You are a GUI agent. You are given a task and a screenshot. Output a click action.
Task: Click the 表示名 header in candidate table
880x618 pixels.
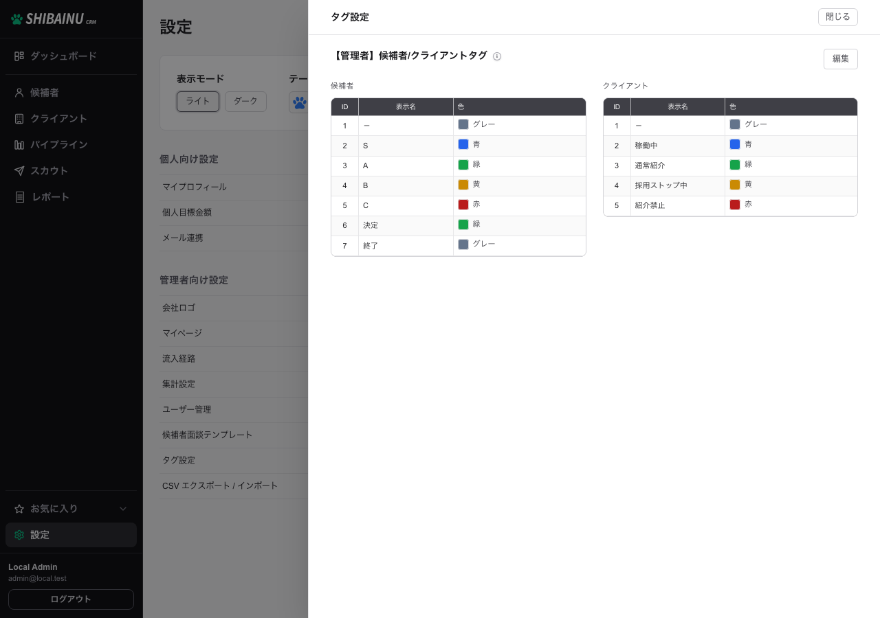(x=406, y=107)
